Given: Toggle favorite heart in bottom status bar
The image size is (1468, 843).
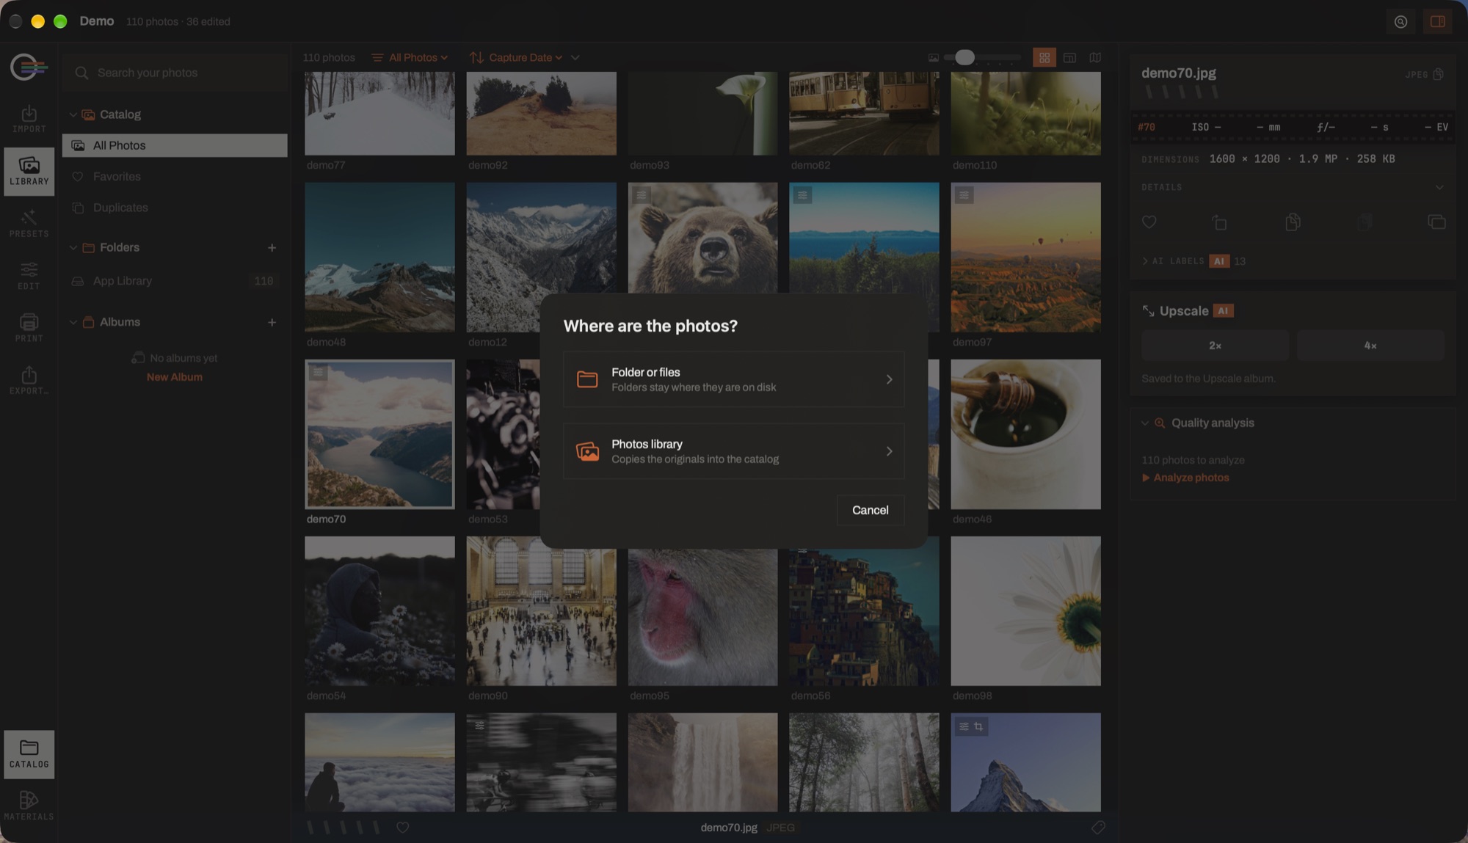Looking at the screenshot, I should (x=402, y=827).
